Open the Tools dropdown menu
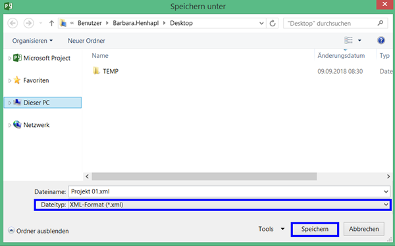 point(271,229)
